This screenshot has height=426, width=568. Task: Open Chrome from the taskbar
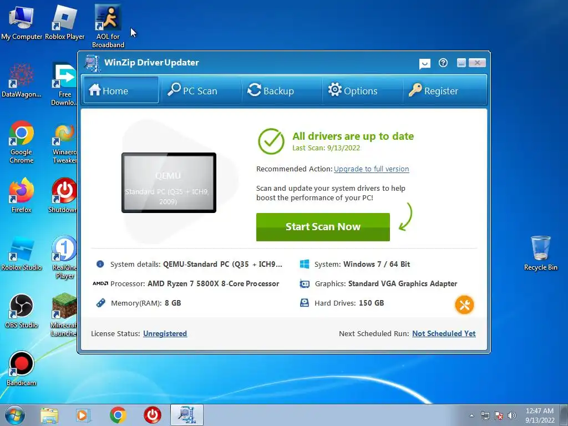pyautogui.click(x=118, y=415)
